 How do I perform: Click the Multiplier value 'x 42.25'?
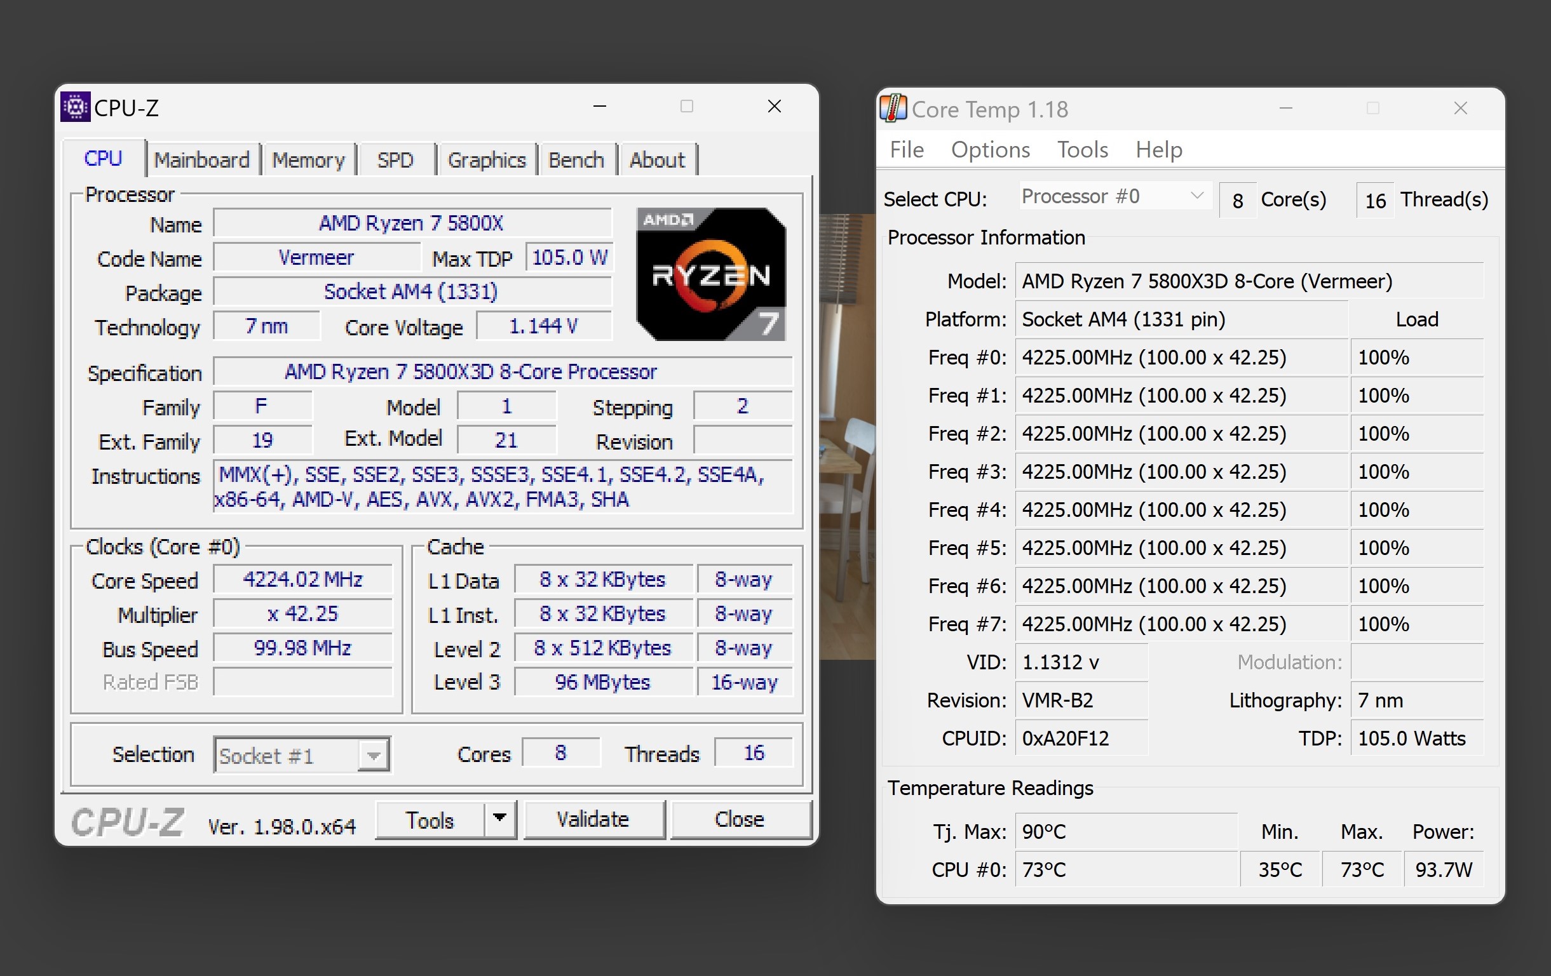point(302,613)
